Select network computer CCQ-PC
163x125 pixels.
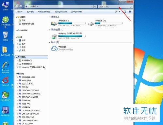[23, 87]
